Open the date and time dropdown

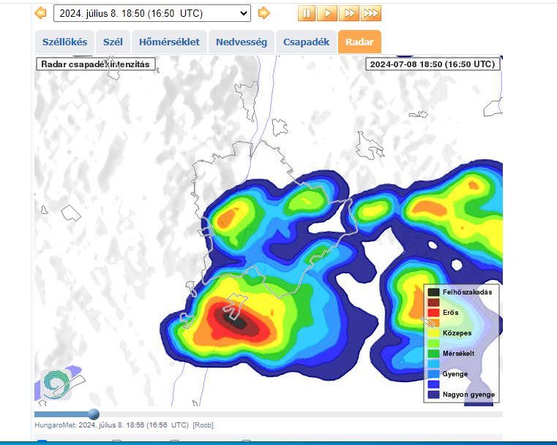152,13
